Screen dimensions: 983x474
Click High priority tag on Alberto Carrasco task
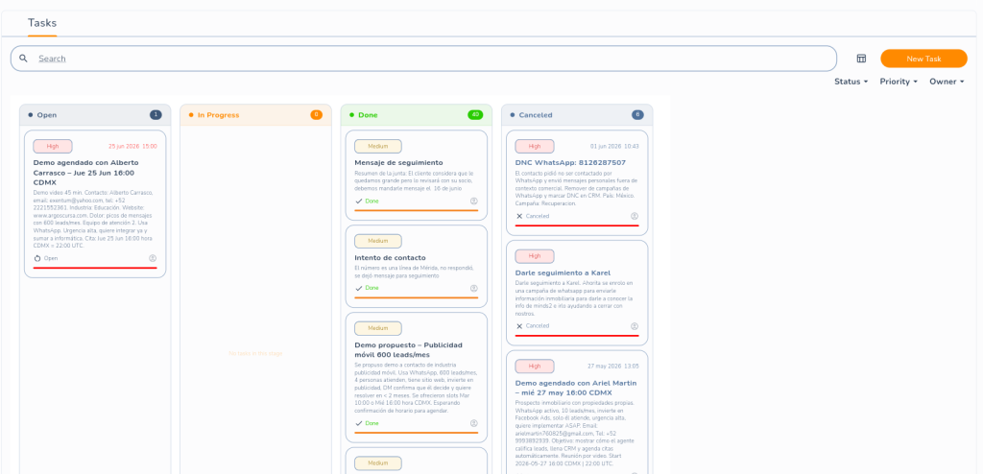tap(53, 146)
